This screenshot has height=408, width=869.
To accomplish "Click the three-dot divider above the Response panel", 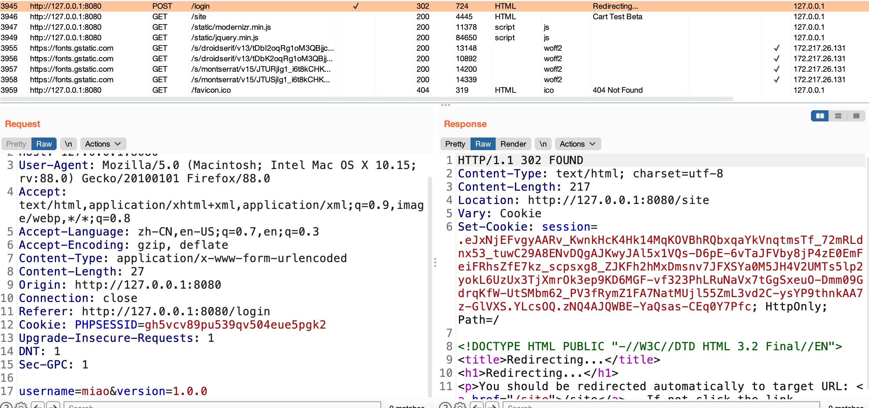I will [445, 105].
